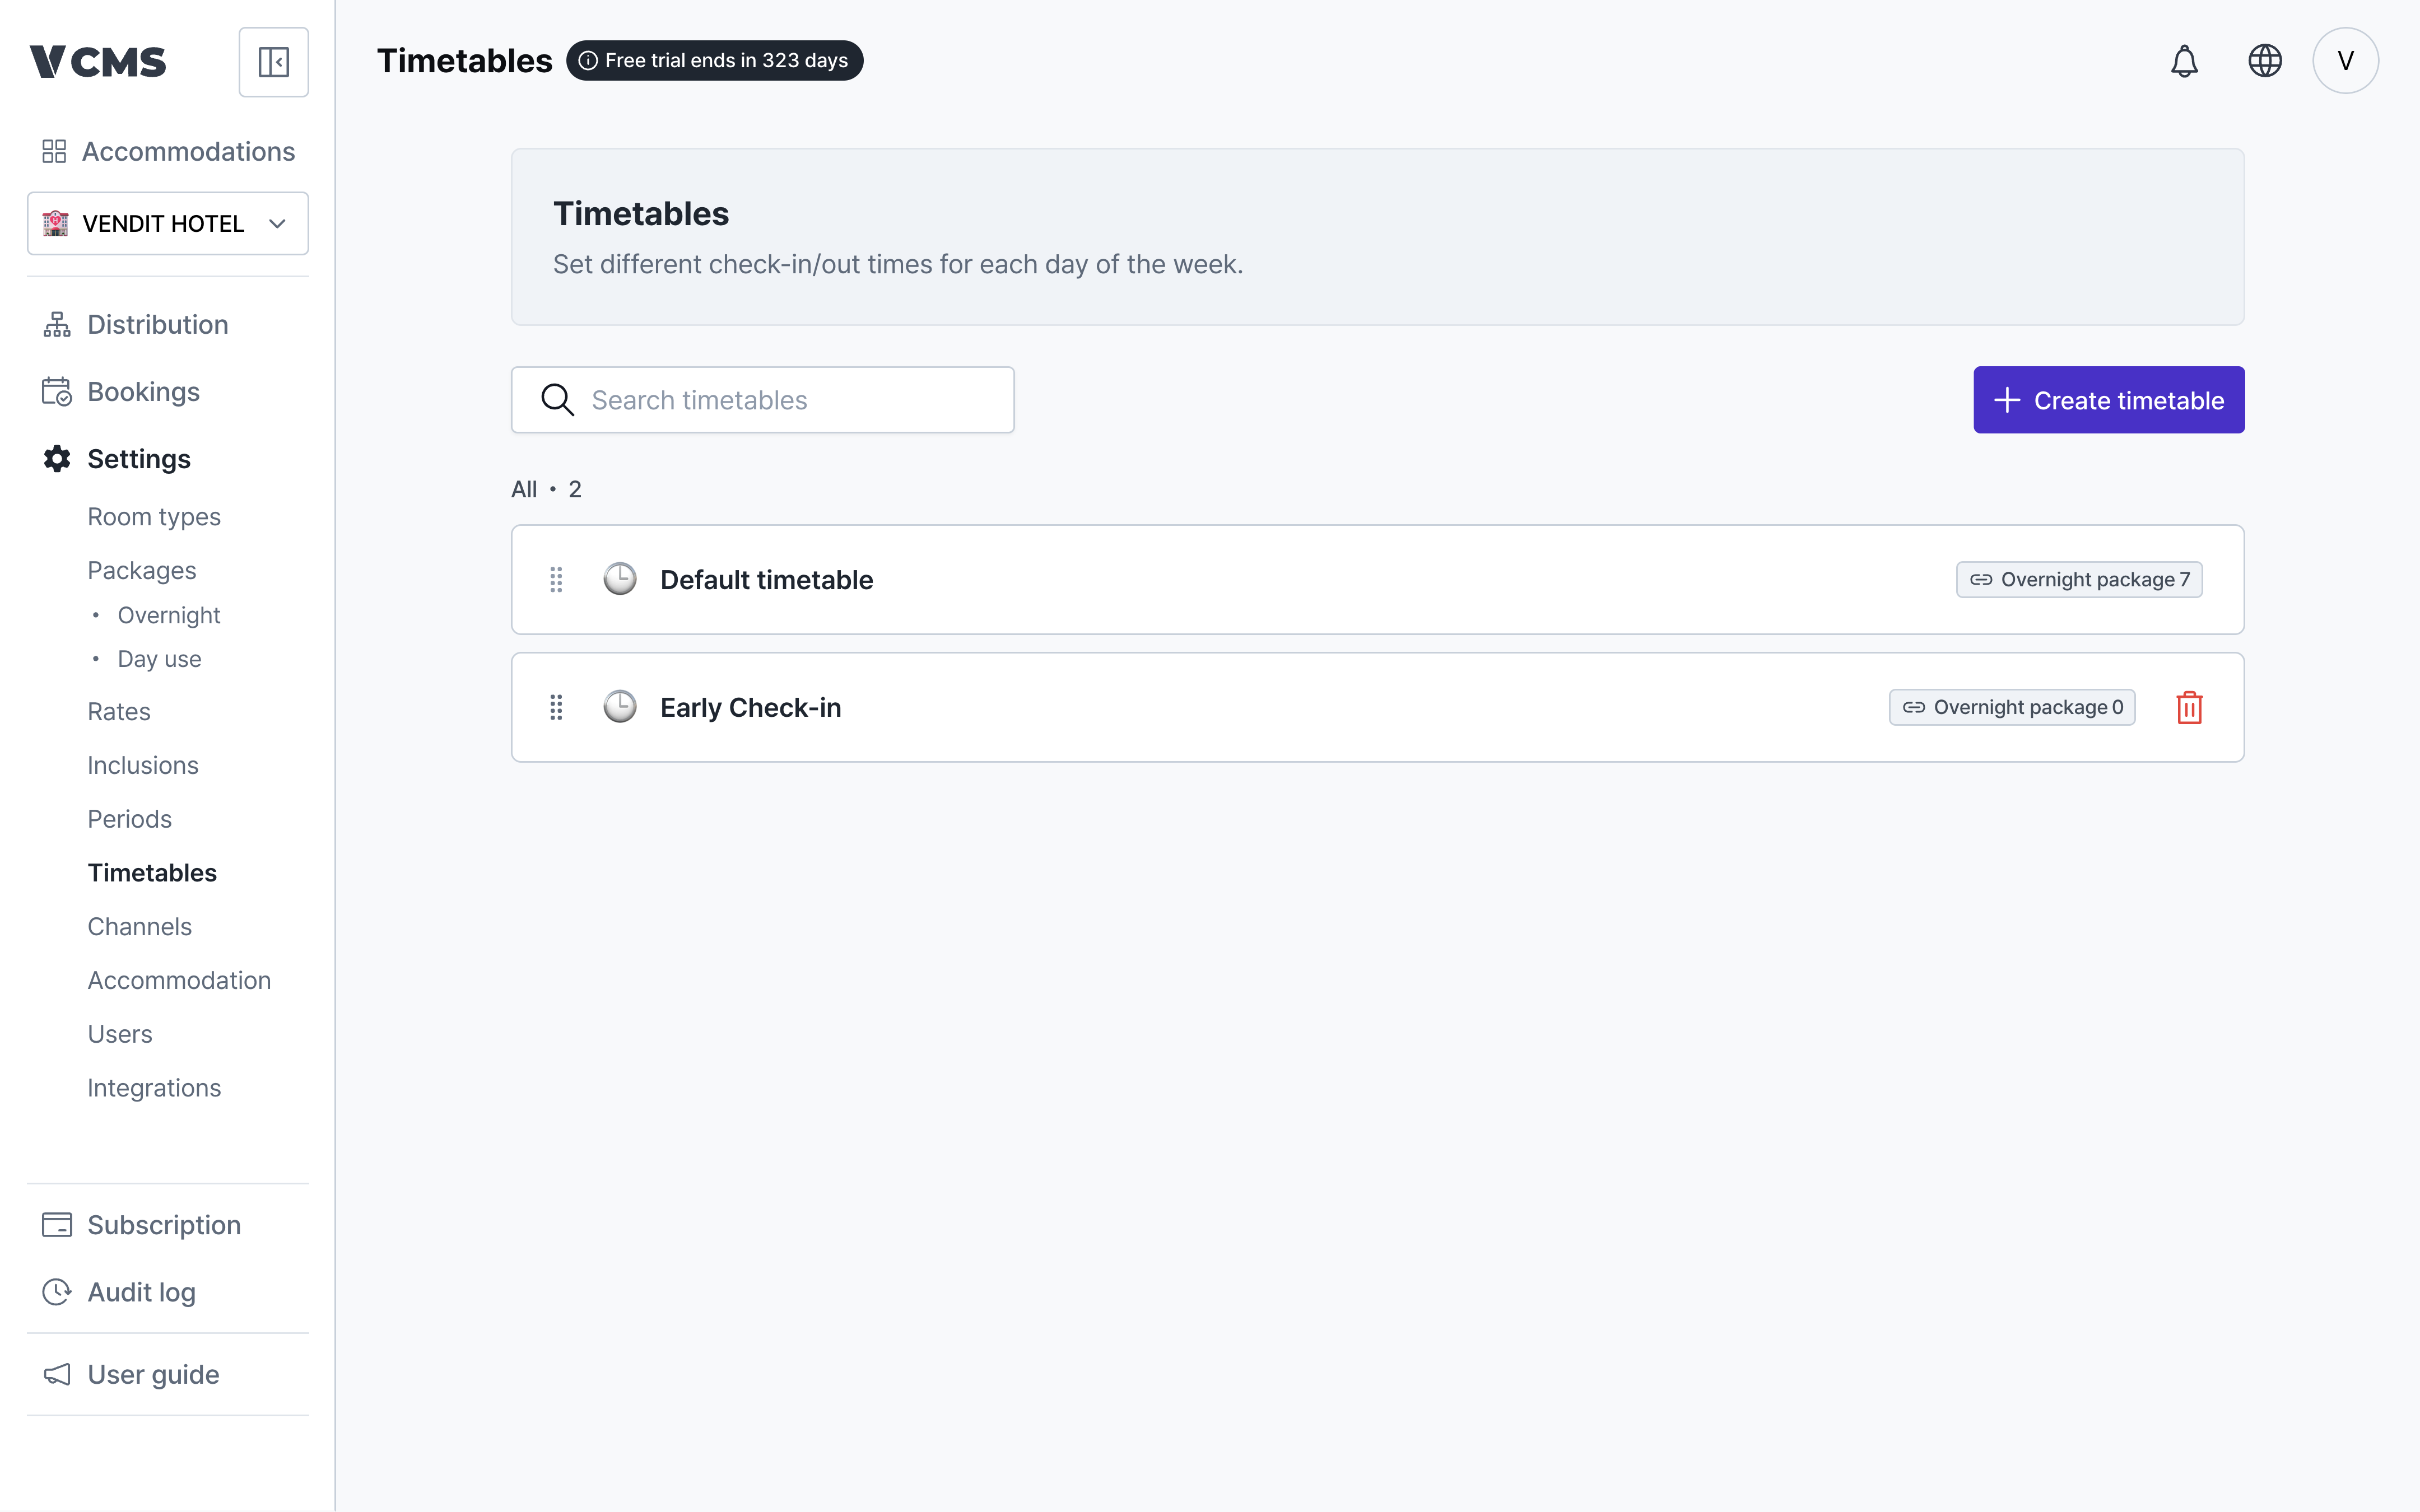This screenshot has width=2420, height=1512.
Task: Click the Early Check-in clock icon
Action: [x=620, y=706]
